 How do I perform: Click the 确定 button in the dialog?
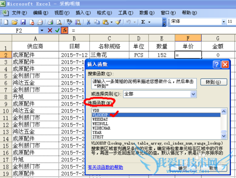pos(183,168)
